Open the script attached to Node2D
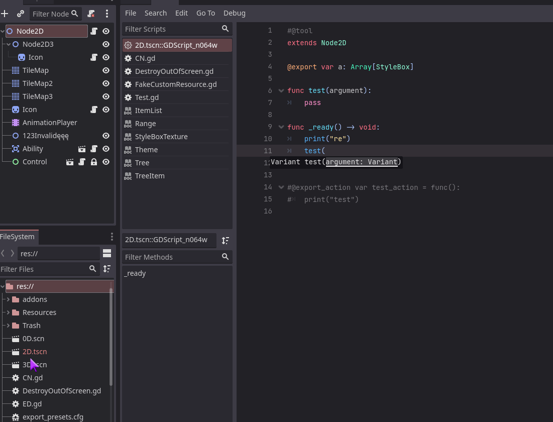The width and height of the screenshot is (553, 422). [94, 31]
